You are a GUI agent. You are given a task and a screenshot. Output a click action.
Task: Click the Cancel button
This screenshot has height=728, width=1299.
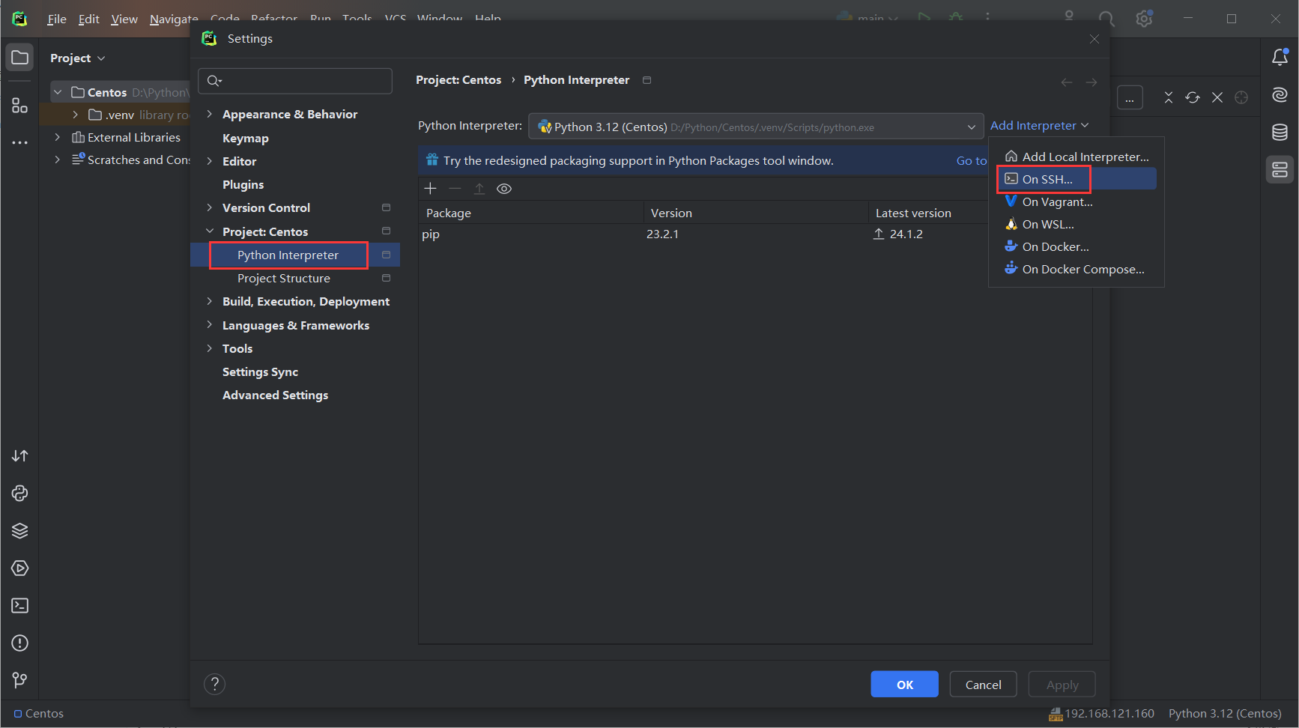point(983,685)
